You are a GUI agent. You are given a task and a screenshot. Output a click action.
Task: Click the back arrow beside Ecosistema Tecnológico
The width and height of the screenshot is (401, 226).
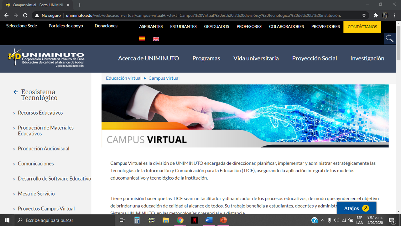[16, 92]
